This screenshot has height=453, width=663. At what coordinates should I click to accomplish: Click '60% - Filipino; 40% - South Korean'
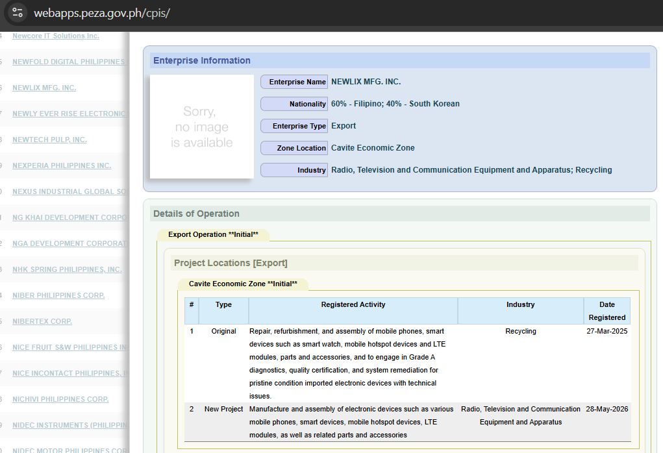(x=395, y=104)
